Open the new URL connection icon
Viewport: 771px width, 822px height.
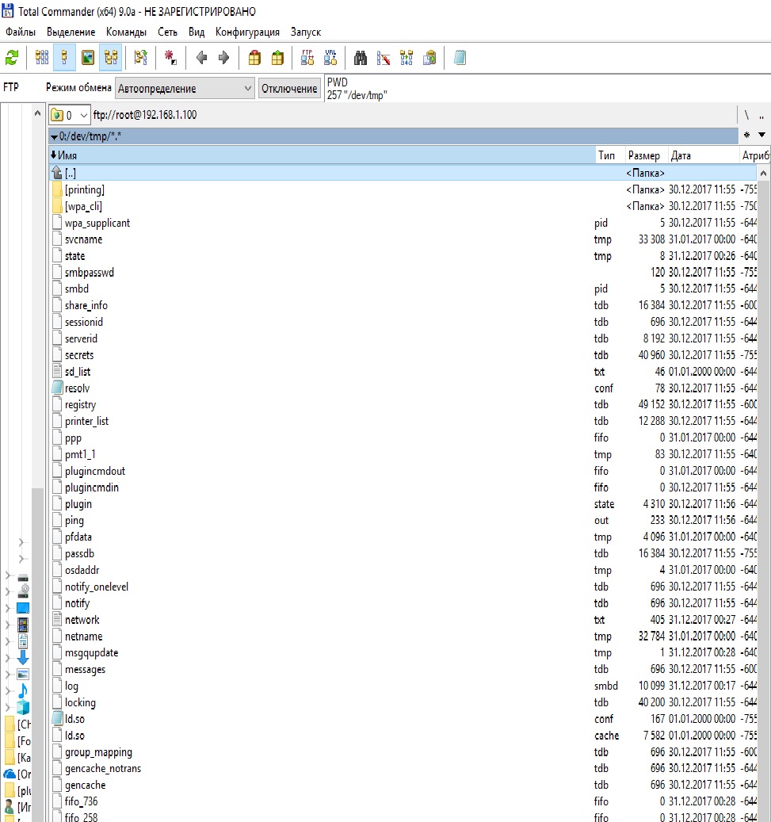330,58
